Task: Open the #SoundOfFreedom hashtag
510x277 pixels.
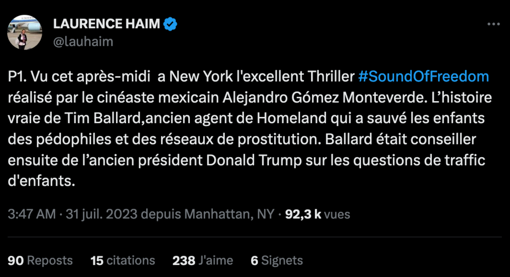Action: [424, 77]
